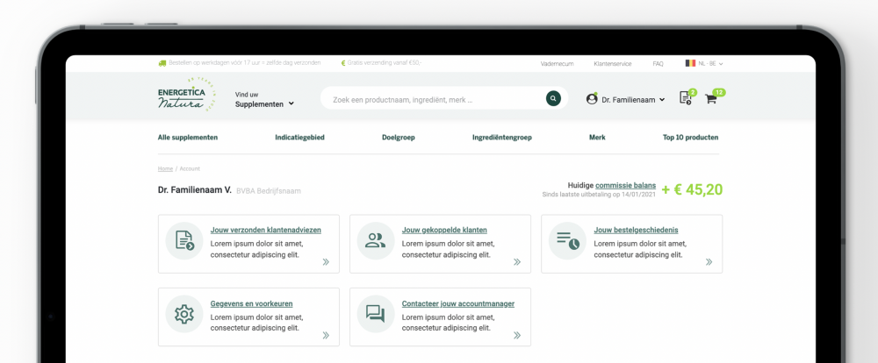Open the NL - BE language selector
This screenshot has height=363, width=878.
pos(704,63)
